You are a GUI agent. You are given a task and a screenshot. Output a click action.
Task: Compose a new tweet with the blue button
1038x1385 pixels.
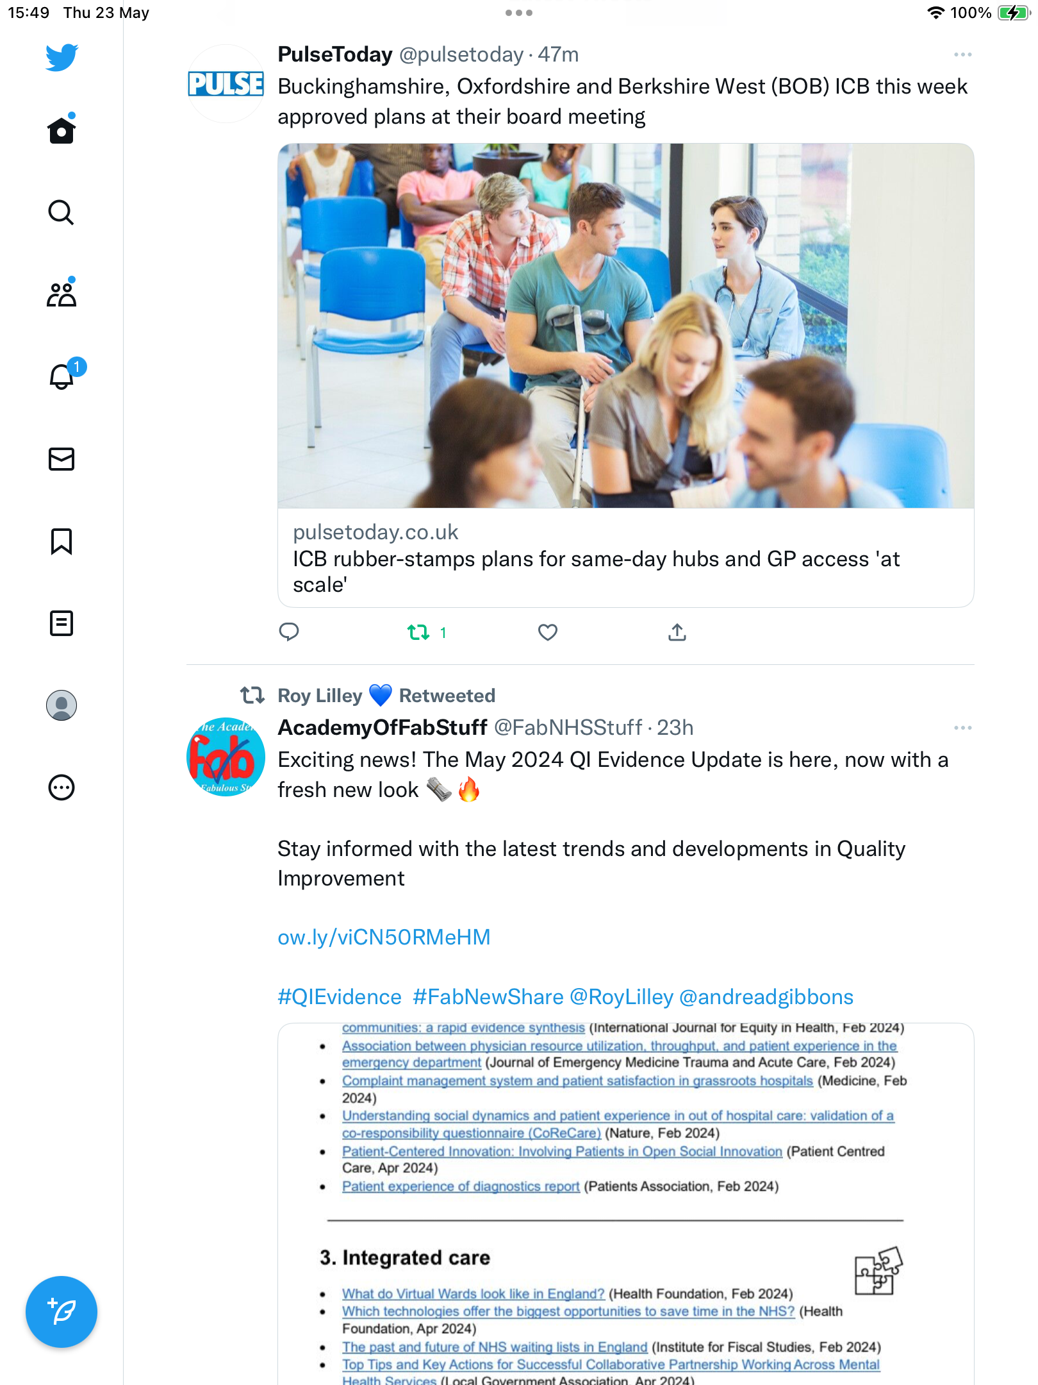point(62,1312)
